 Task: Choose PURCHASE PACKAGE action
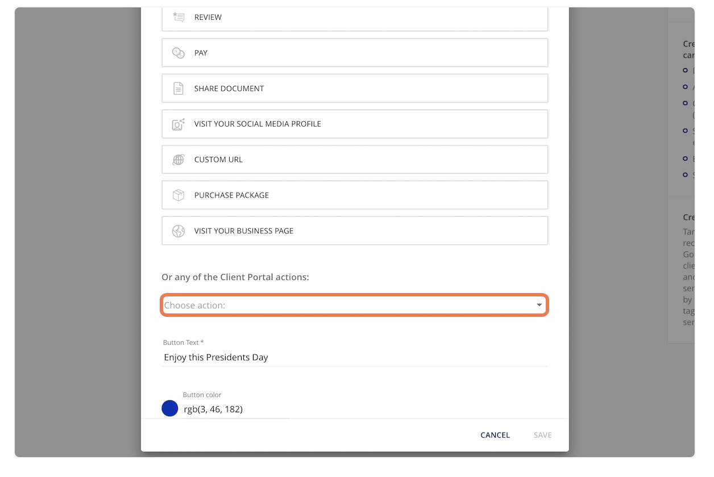[x=355, y=195]
